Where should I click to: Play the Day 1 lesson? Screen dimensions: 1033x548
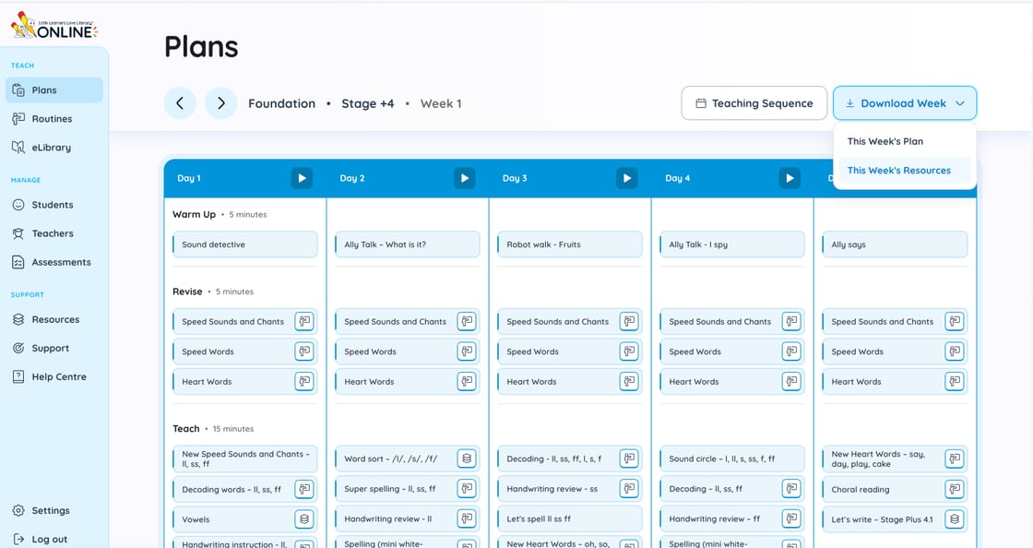click(303, 178)
